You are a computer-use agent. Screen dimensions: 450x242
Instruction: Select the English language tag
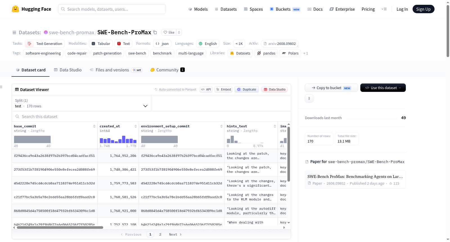point(208,44)
